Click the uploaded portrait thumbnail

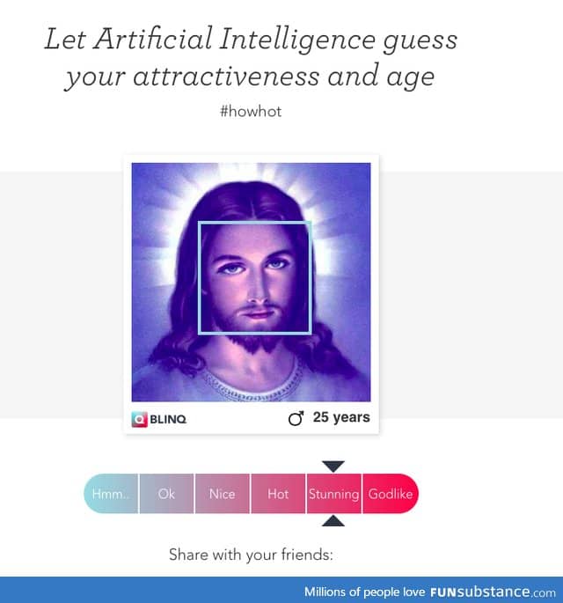pos(252,283)
